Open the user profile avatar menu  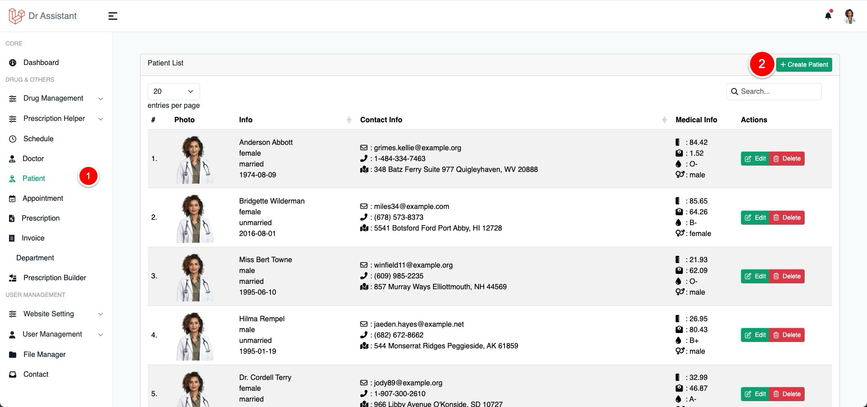(x=850, y=16)
